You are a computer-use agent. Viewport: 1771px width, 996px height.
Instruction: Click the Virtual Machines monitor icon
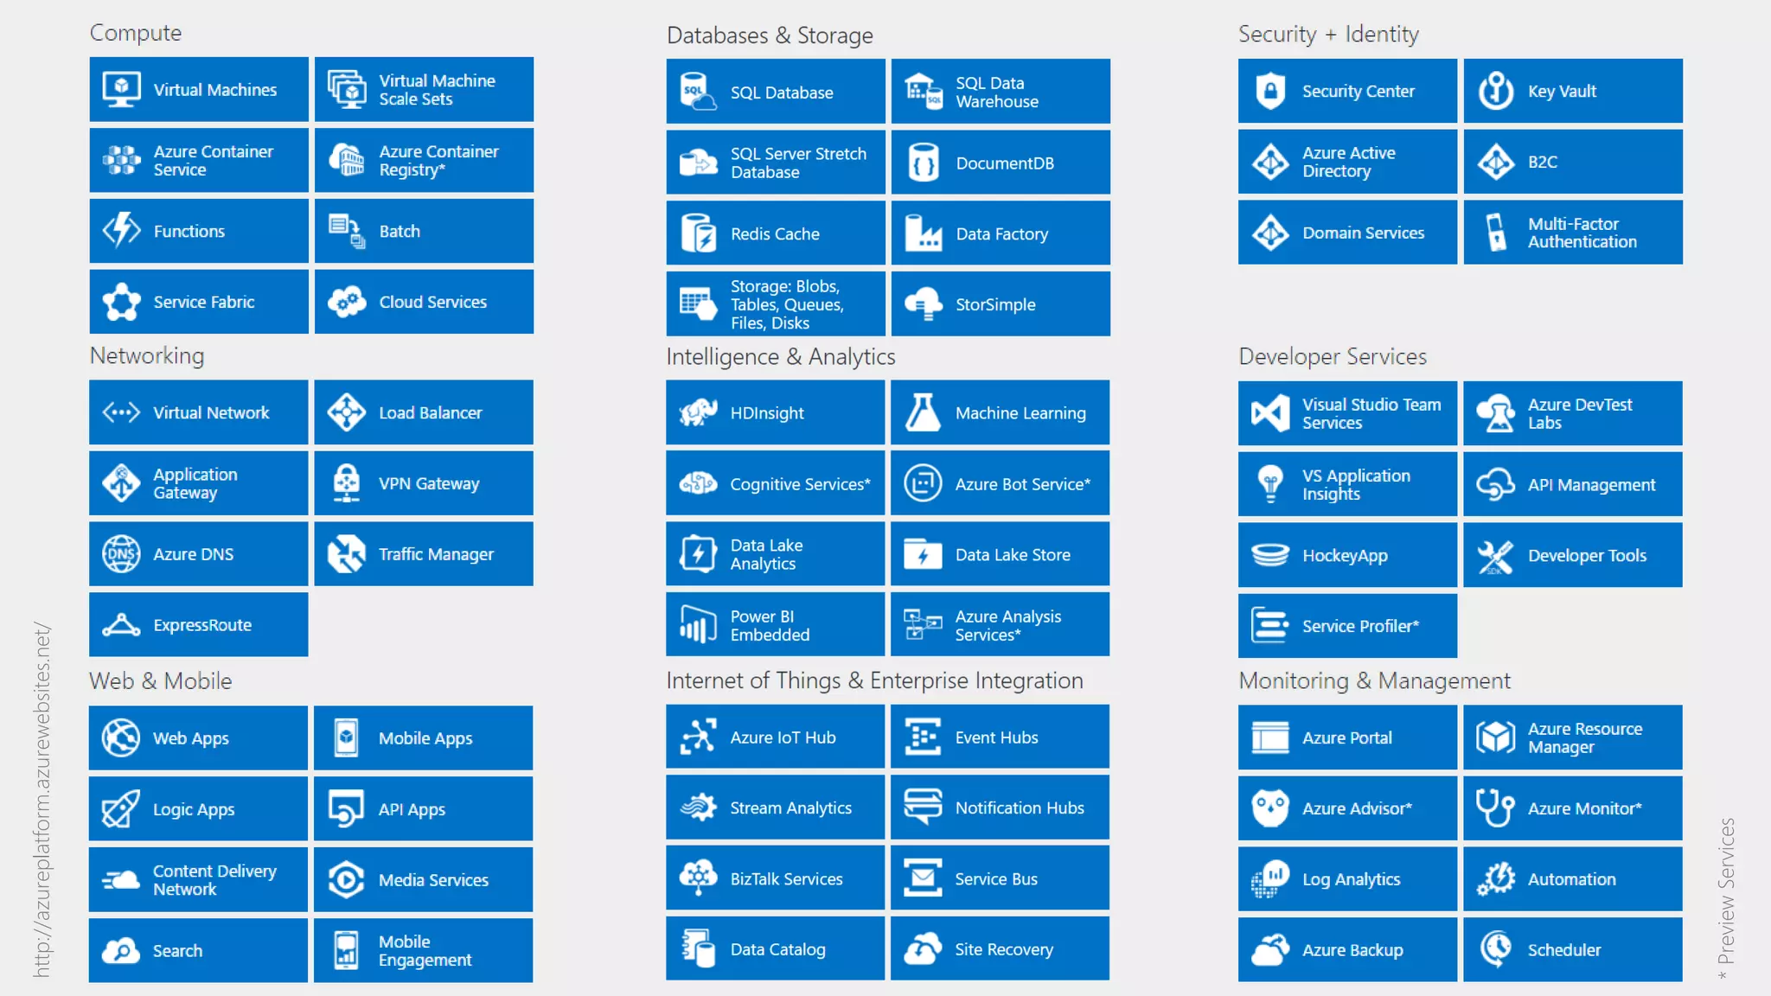(x=121, y=89)
